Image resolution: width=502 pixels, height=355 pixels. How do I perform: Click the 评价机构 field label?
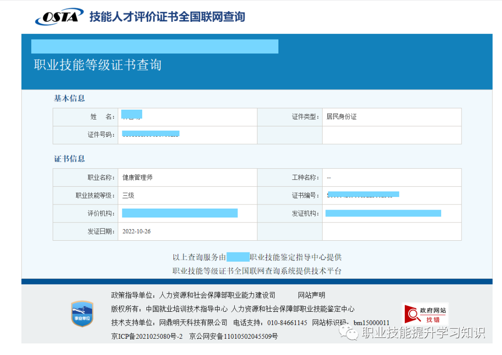[x=101, y=213]
